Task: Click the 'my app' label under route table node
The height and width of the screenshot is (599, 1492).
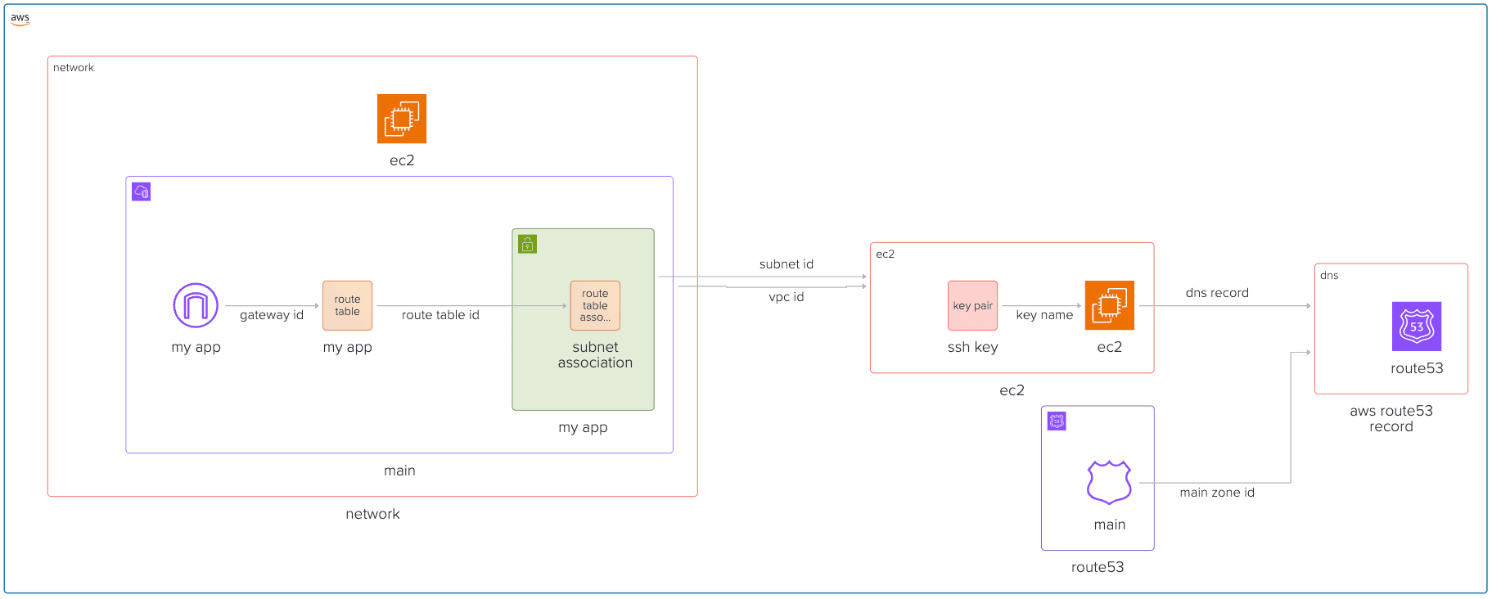Action: [347, 347]
